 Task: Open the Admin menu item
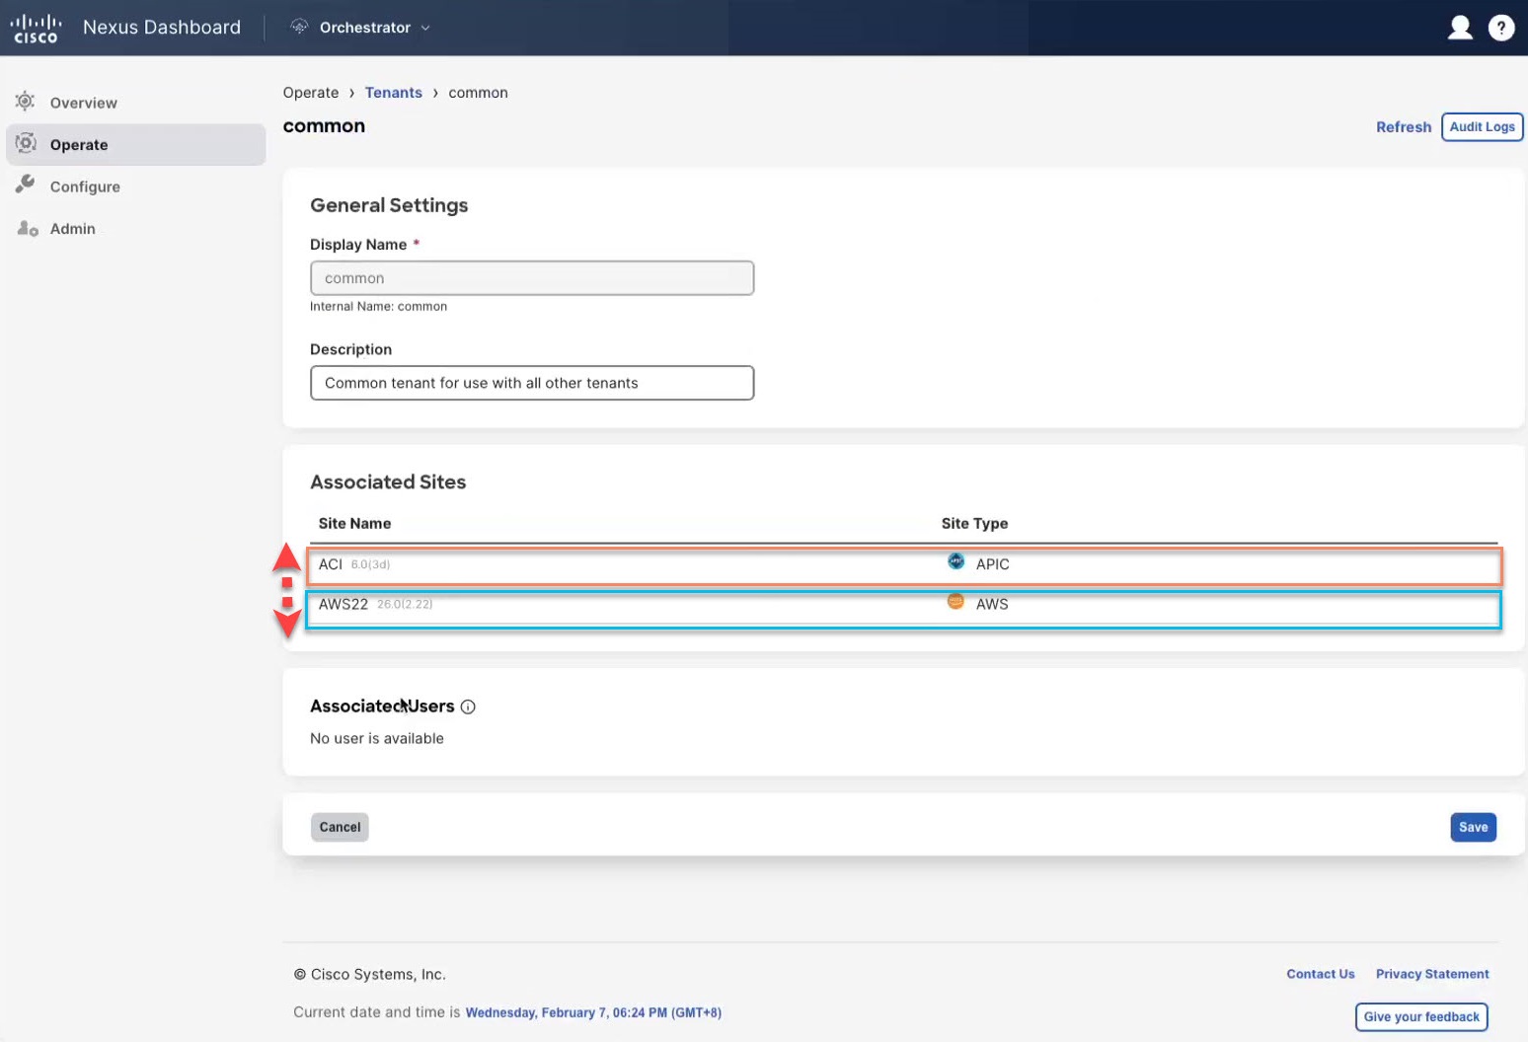pyautogui.click(x=73, y=229)
